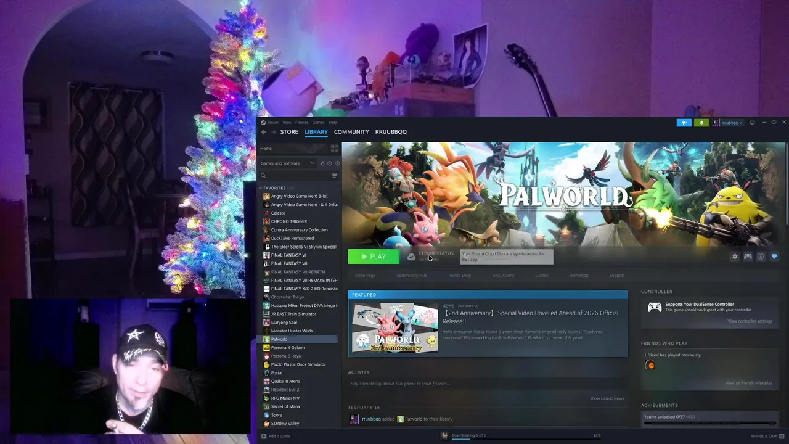Open the green notifications bell

(x=701, y=123)
